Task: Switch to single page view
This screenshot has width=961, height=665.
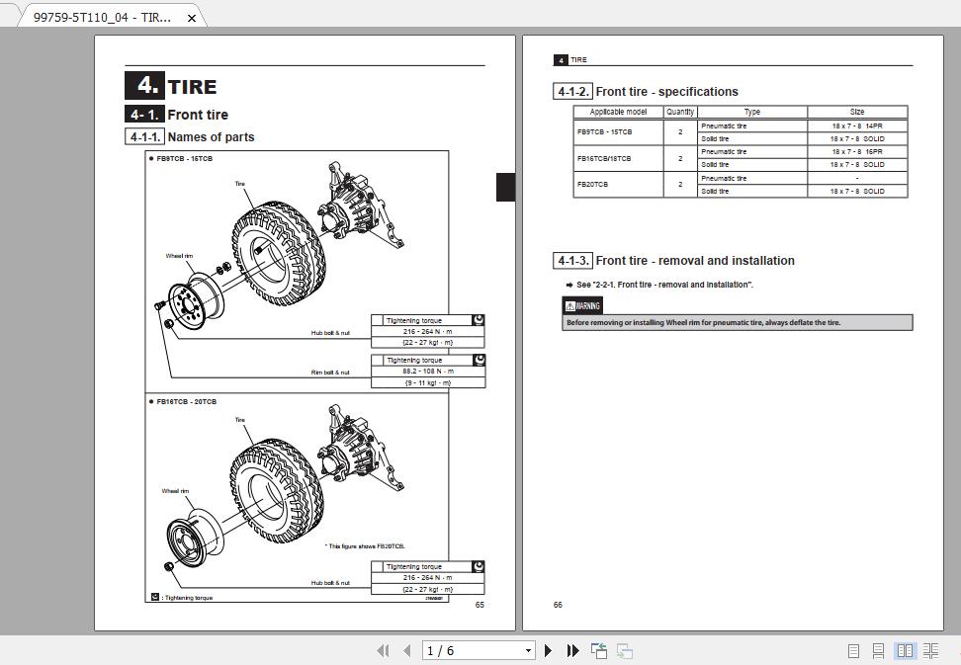Action: [x=852, y=651]
